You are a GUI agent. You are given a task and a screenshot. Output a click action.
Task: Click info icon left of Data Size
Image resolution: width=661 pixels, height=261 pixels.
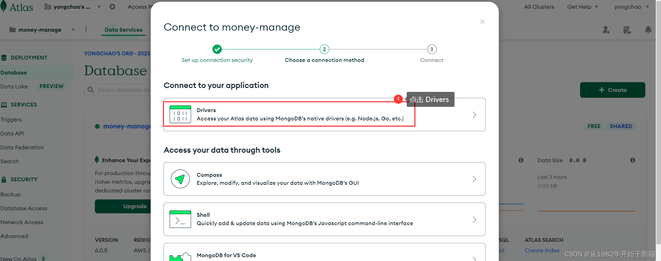tap(521, 160)
